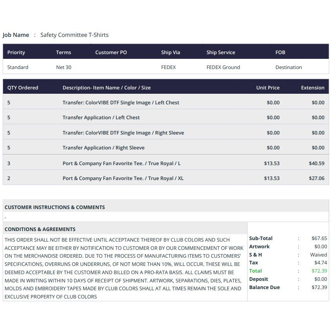Click the Priority column header
This screenshot has width=333, height=333.
(16, 52)
